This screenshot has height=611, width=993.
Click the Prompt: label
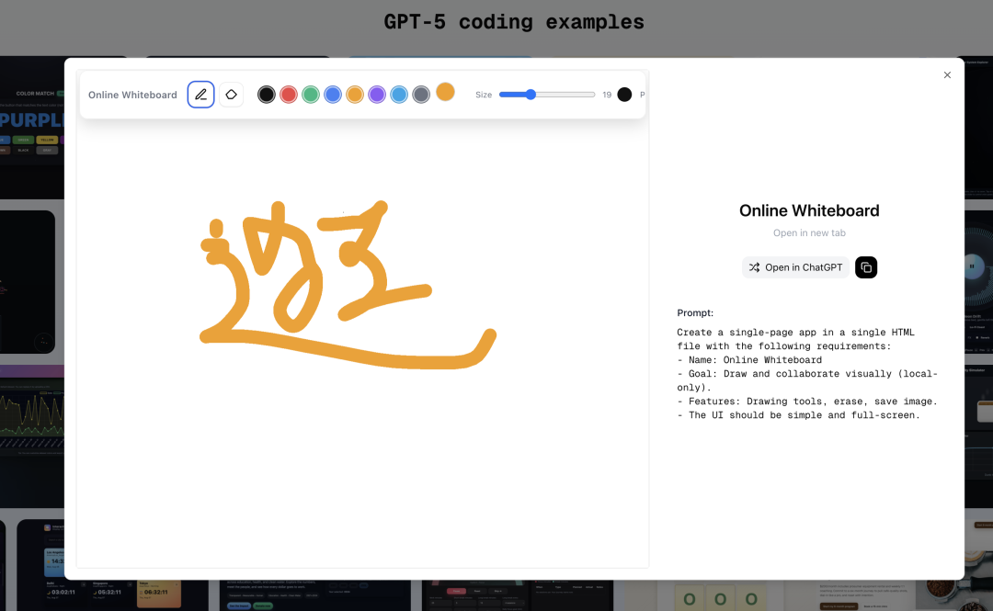pos(695,312)
